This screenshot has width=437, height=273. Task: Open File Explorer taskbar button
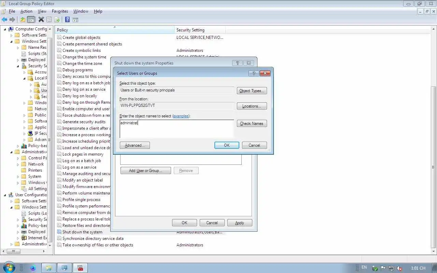tap(48, 268)
